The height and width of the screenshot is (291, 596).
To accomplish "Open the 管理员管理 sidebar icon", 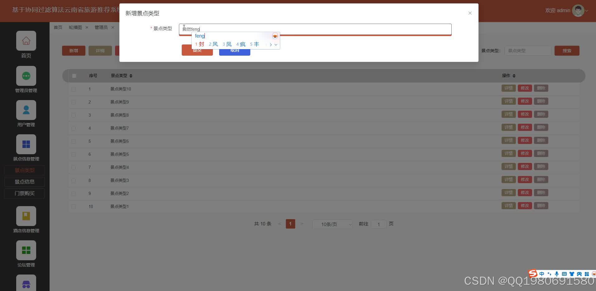I will point(26,76).
